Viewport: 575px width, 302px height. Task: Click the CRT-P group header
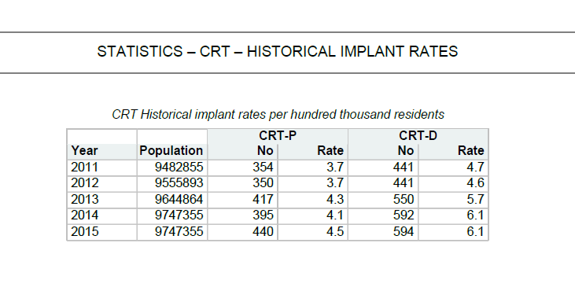pos(278,135)
